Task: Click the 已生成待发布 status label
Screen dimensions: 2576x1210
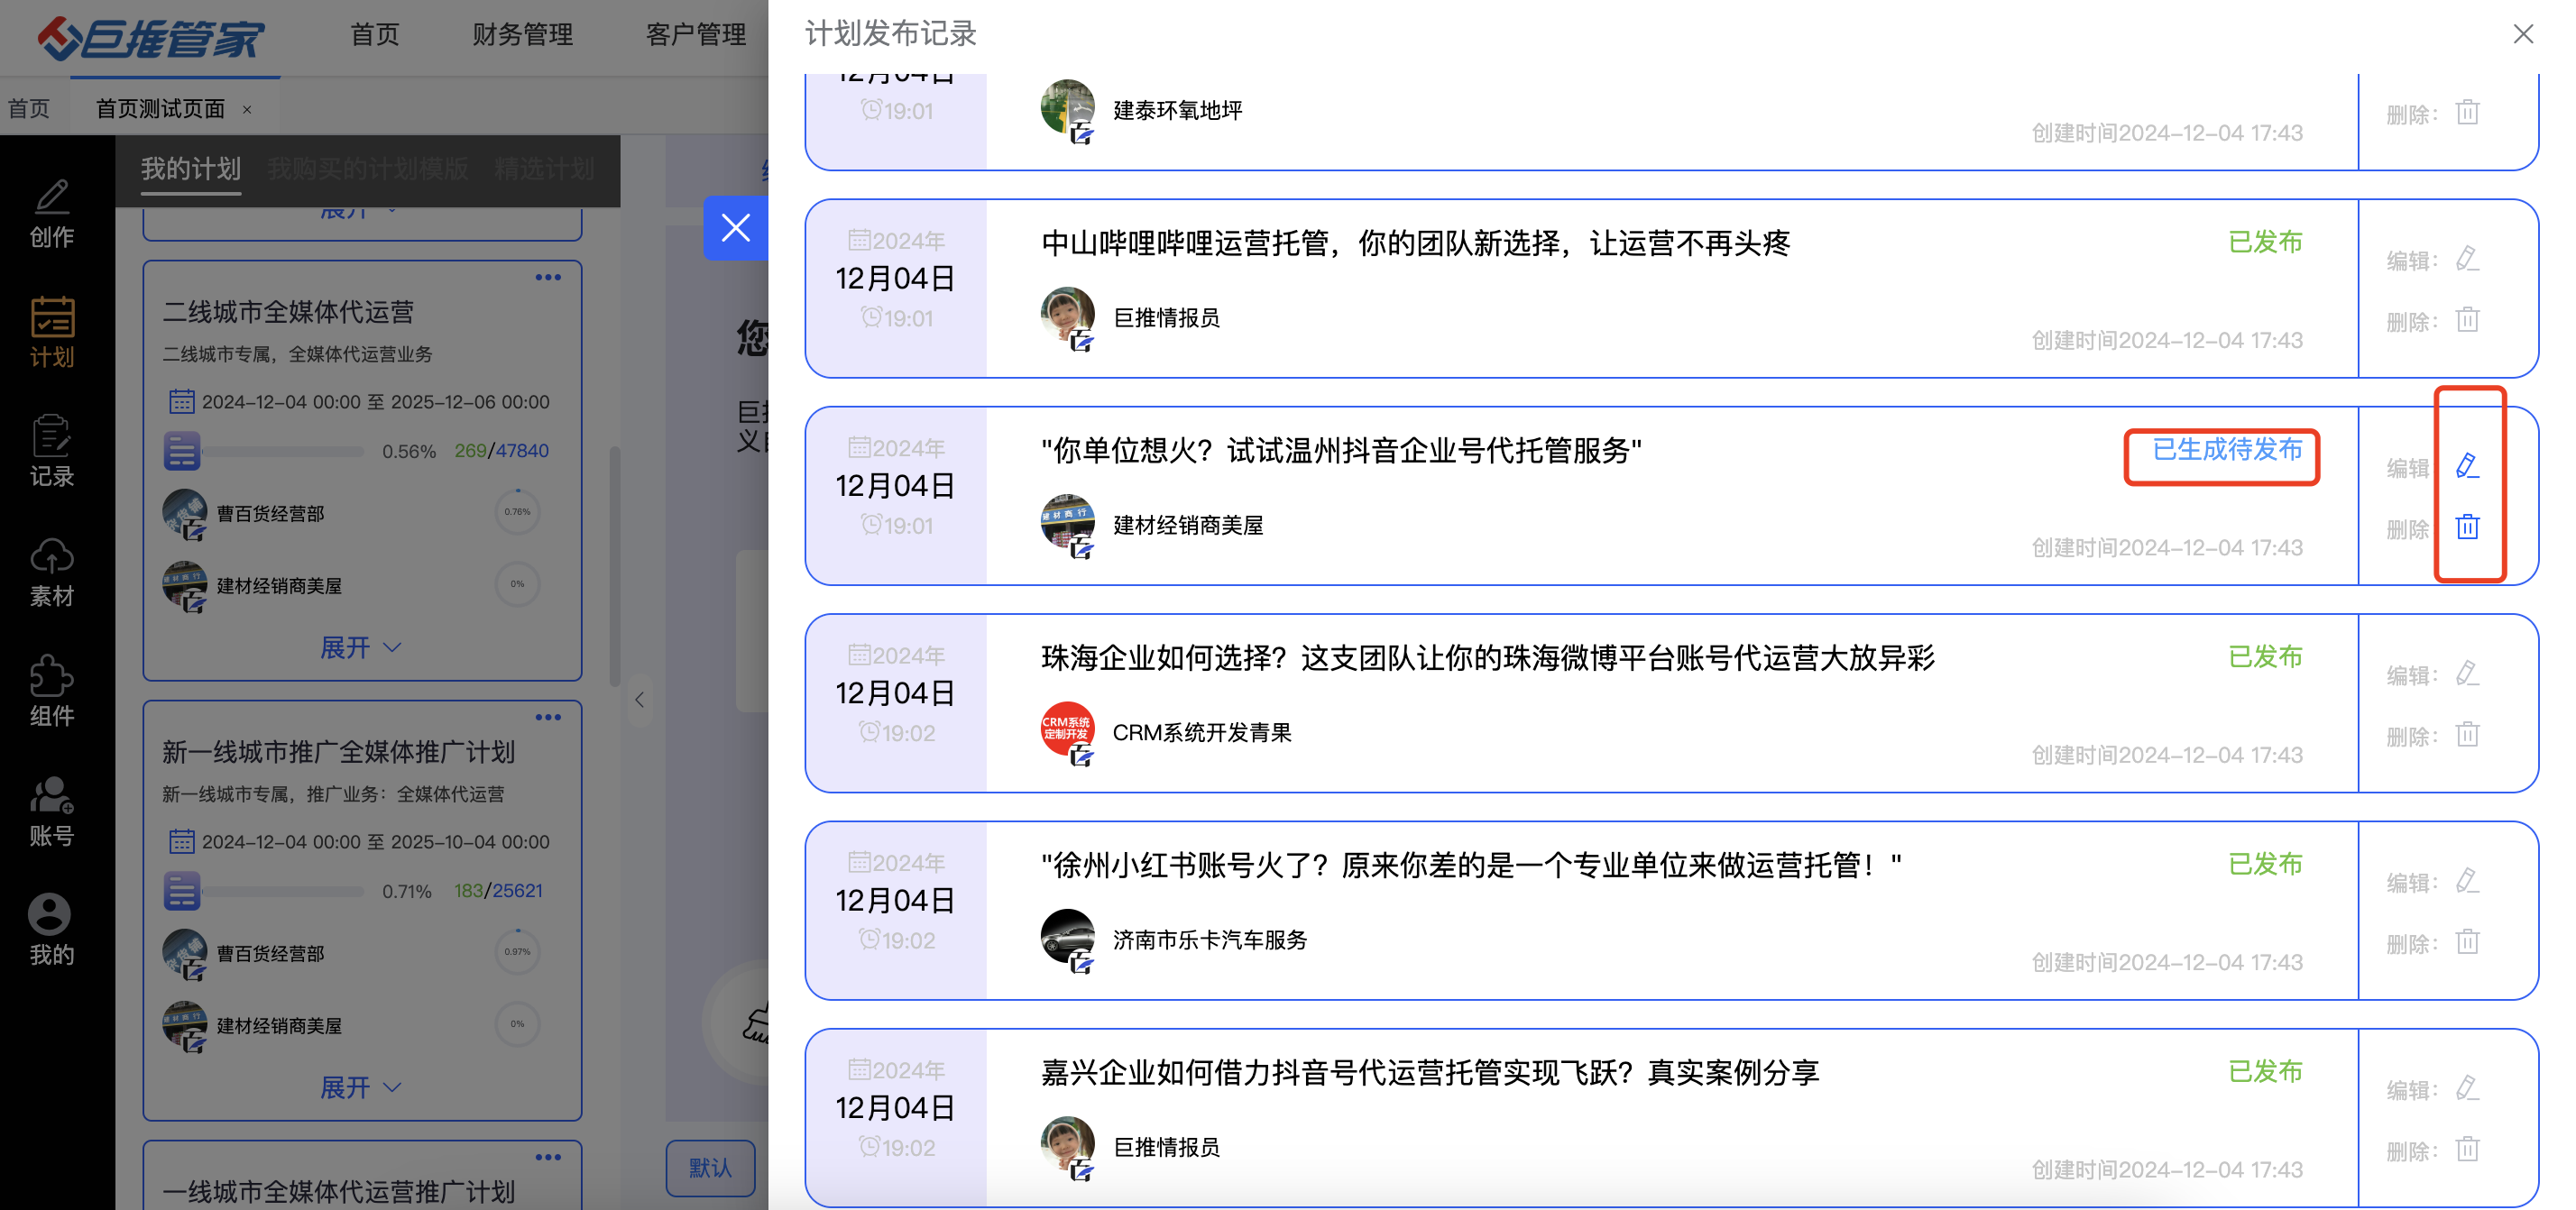Action: 2226,451
